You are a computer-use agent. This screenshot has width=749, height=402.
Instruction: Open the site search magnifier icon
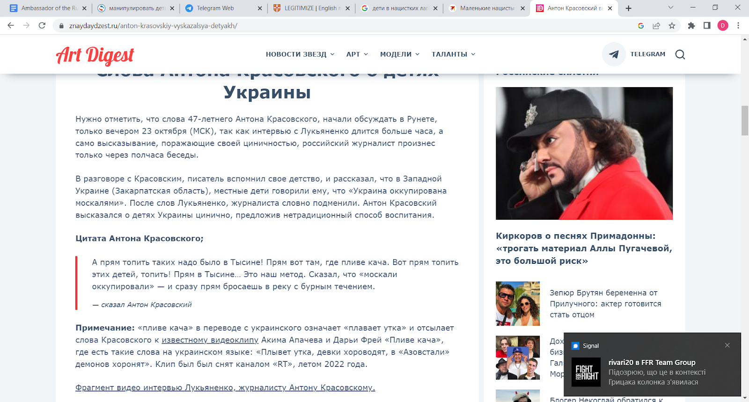click(680, 54)
